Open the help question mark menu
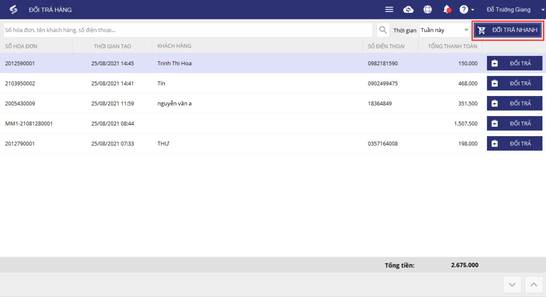The image size is (546, 297). point(466,10)
